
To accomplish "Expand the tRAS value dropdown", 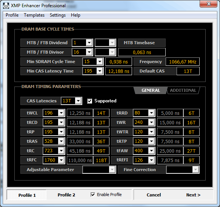I will 61,141.
